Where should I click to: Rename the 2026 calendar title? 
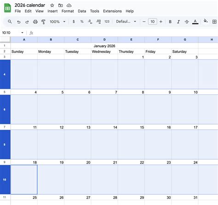30,5
